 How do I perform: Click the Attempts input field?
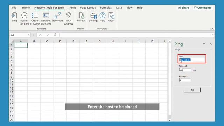185,80
